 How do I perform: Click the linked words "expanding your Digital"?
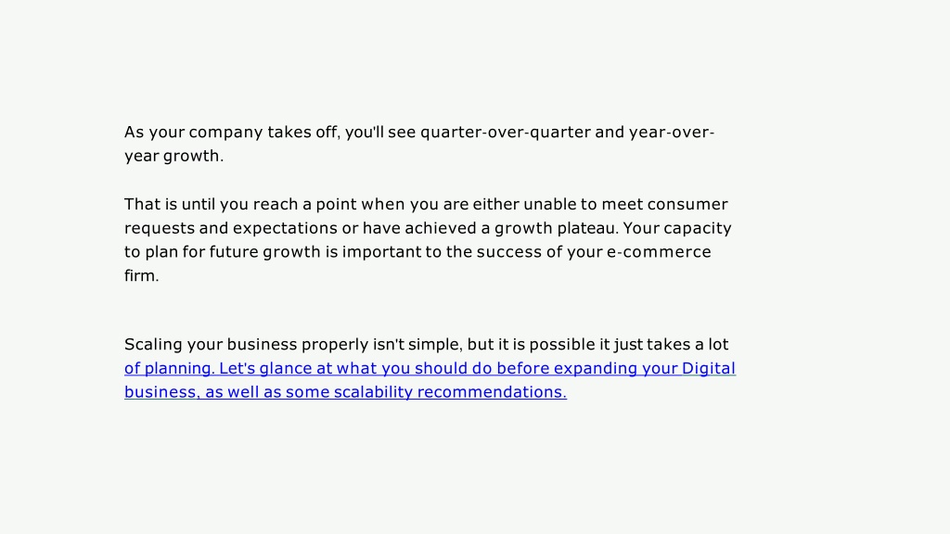[x=645, y=368]
